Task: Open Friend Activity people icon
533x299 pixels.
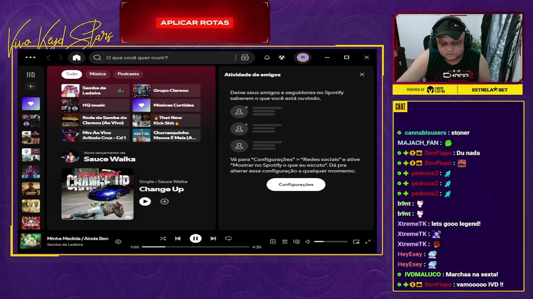Action: click(282, 57)
